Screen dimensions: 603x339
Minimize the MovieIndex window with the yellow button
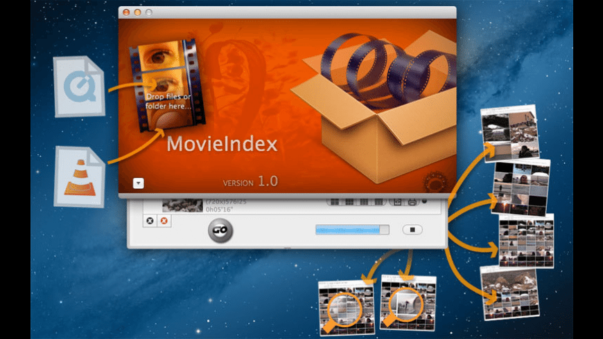tap(138, 12)
